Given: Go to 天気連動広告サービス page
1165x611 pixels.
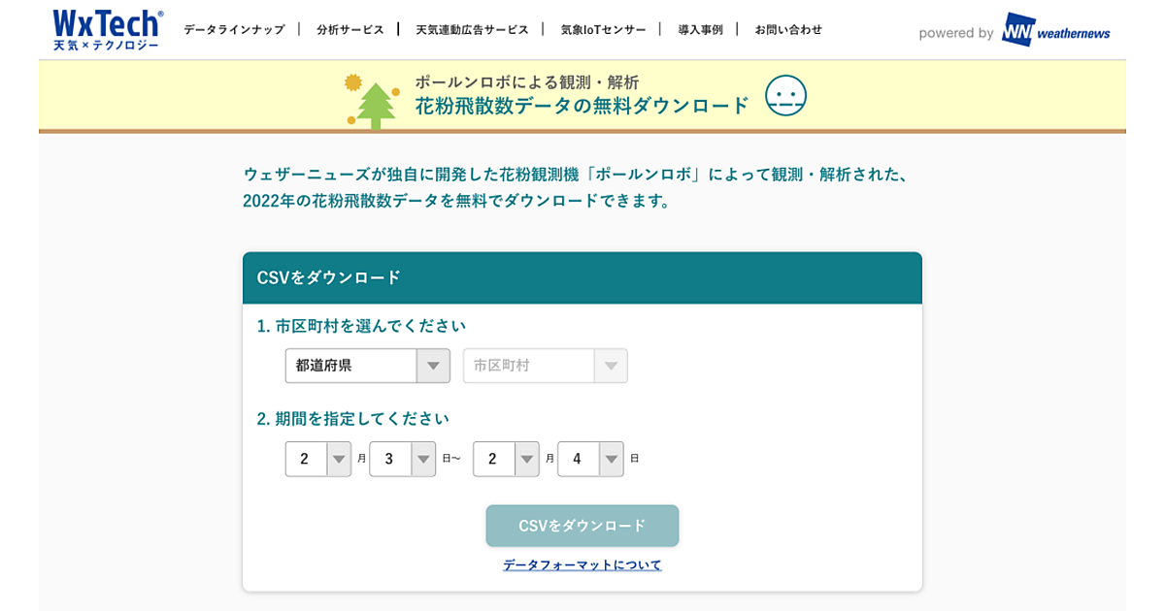Looking at the screenshot, I should pos(472,30).
